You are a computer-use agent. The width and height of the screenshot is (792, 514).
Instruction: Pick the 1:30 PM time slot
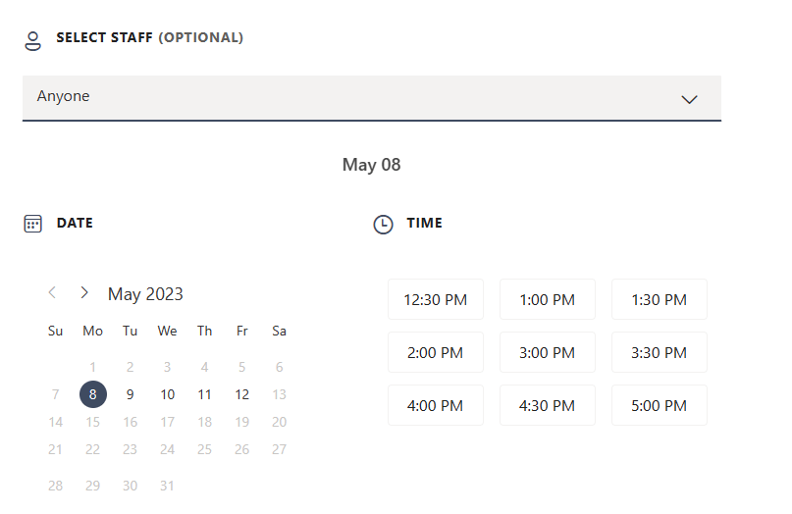point(660,299)
